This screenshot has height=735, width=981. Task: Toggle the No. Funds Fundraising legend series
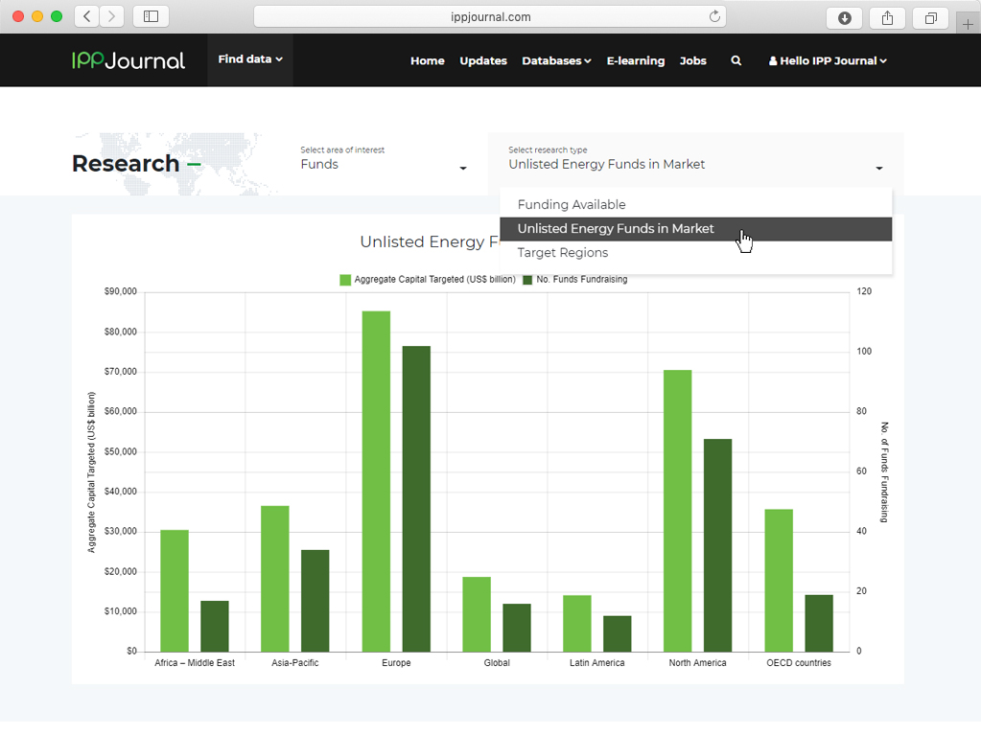574,280
